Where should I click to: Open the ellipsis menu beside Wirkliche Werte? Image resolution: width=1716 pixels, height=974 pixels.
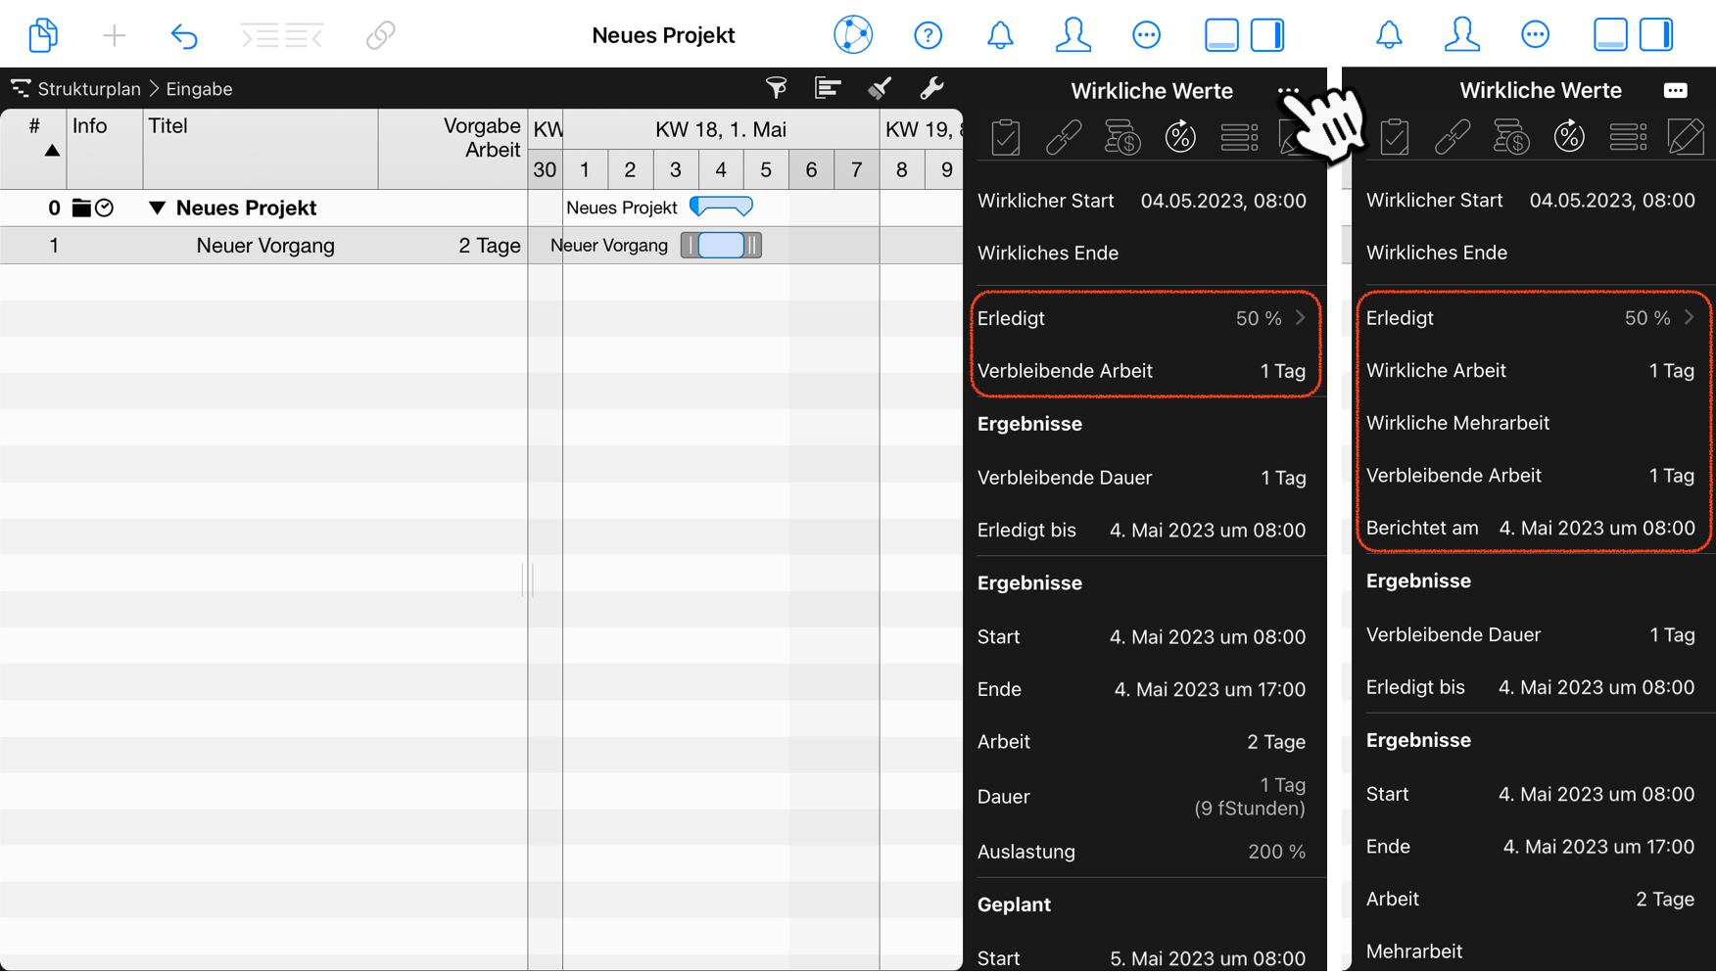coord(1288,90)
